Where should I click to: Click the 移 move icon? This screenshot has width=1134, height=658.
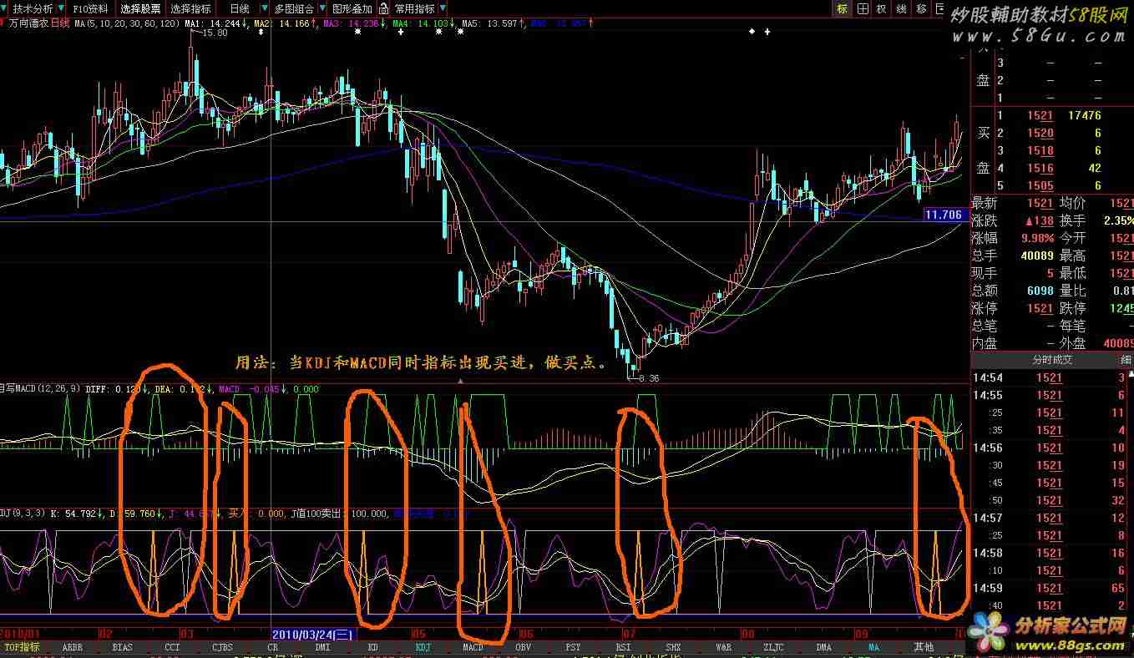tap(922, 8)
